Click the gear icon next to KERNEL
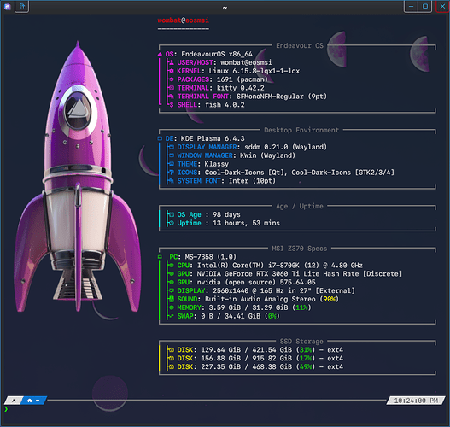450x427 pixels. [172, 71]
